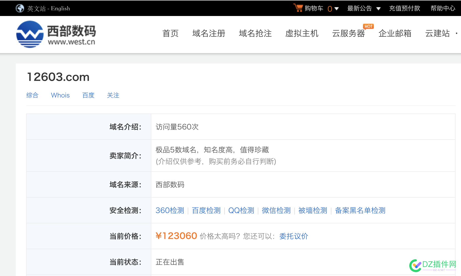Viewport: 461px width, 276px height.
Task: Open 企业邮箱 navigation item
Action: tap(395, 33)
